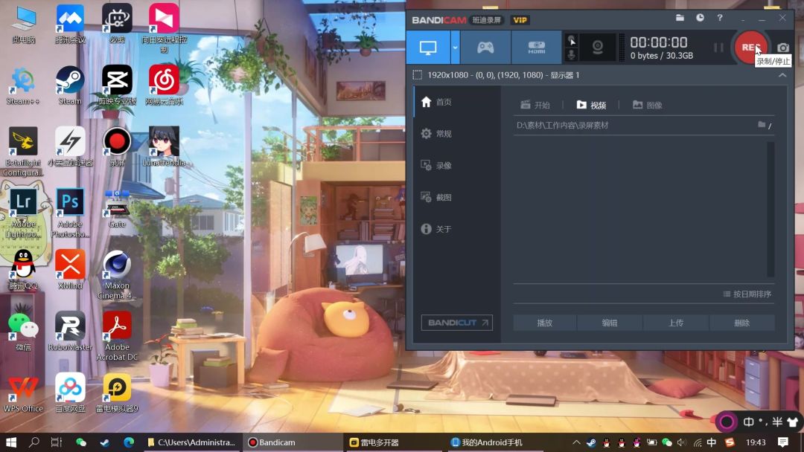The width and height of the screenshot is (804, 452).
Task: Click the 删除 button
Action: (741, 323)
